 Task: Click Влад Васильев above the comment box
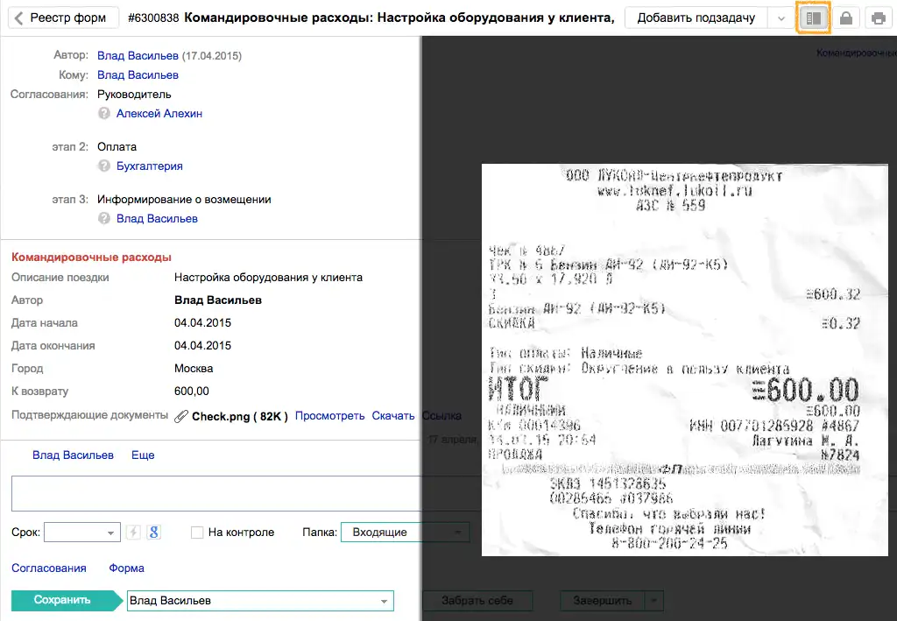73,455
